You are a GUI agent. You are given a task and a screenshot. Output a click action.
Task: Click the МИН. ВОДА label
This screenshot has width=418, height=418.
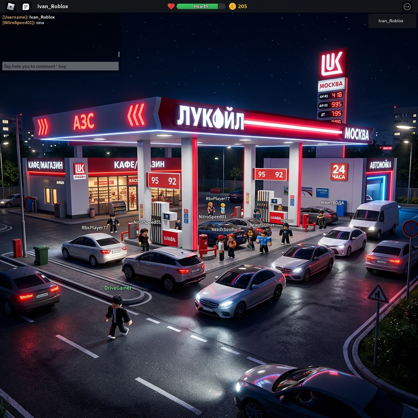(x=332, y=203)
